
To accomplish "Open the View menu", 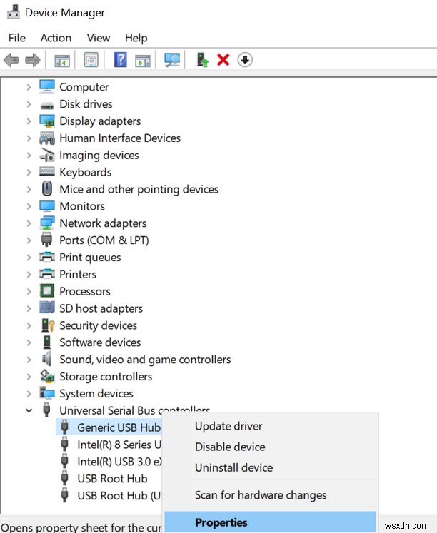I will coord(99,38).
